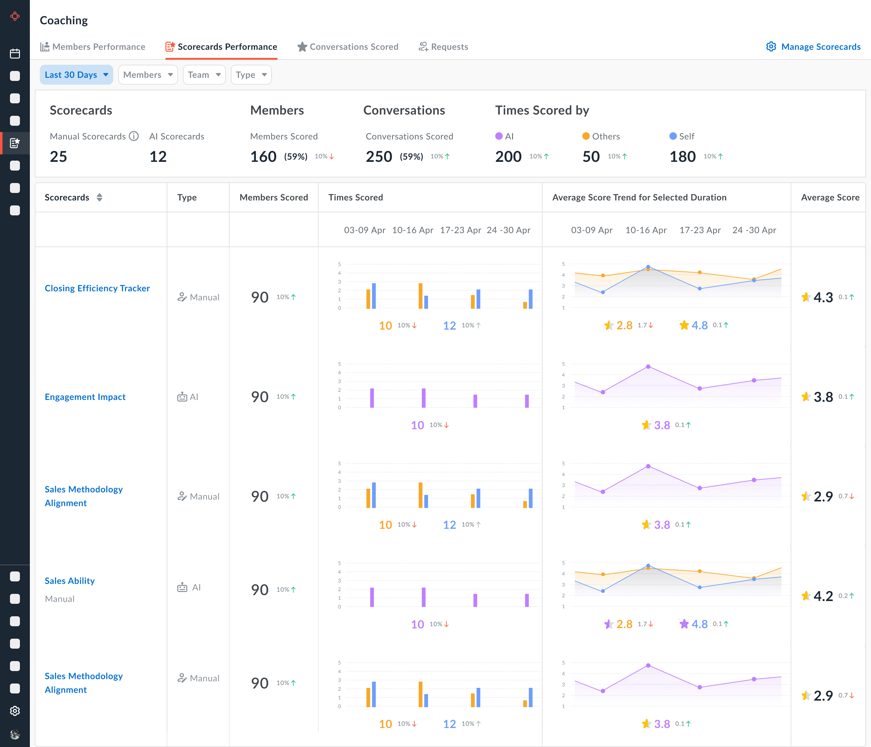Click the Sales Ability scorecard link

(70, 580)
